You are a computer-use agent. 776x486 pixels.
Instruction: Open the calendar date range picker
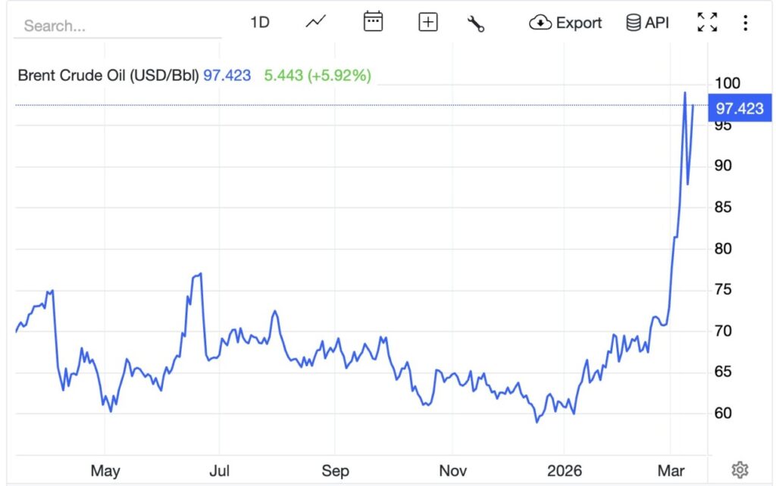tap(373, 22)
